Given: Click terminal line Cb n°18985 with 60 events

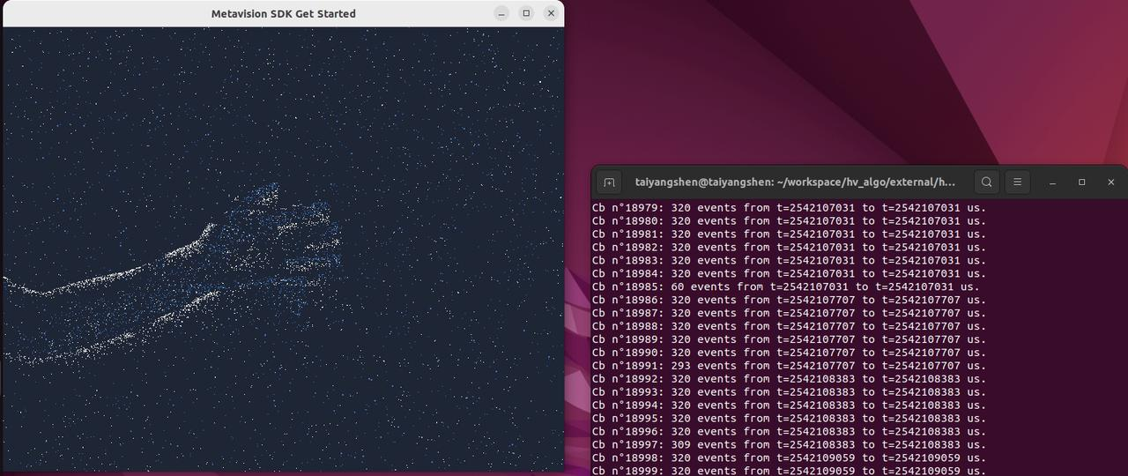Looking at the screenshot, I should pyautogui.click(x=786, y=286).
